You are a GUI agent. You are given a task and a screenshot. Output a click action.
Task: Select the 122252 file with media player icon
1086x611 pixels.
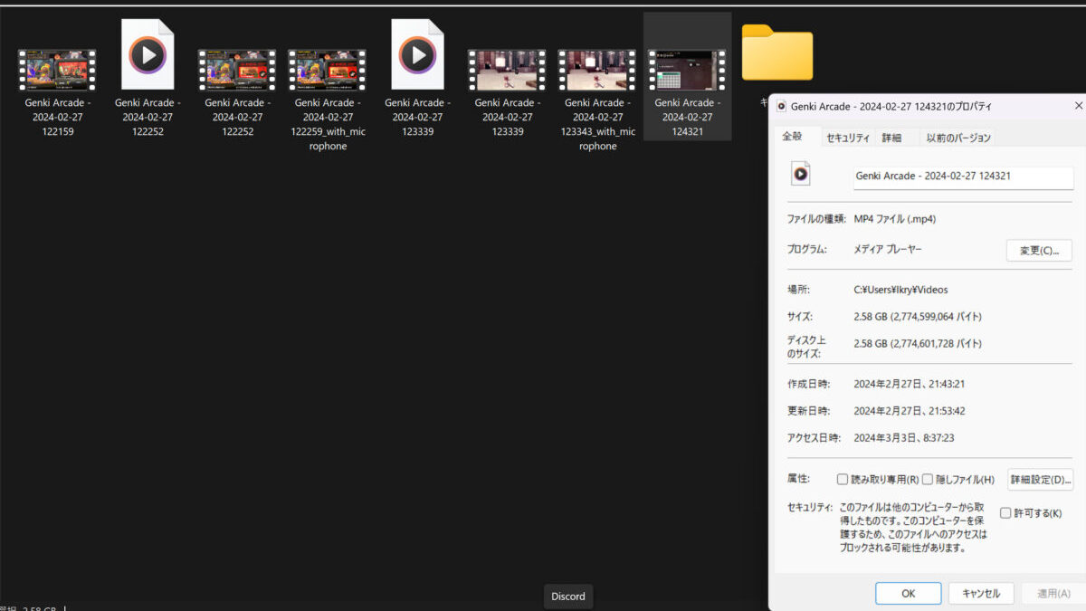[x=148, y=54]
